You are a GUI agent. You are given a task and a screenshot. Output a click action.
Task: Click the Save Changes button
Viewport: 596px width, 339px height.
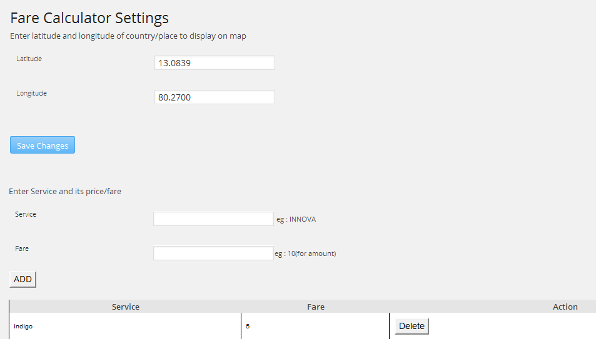click(42, 145)
